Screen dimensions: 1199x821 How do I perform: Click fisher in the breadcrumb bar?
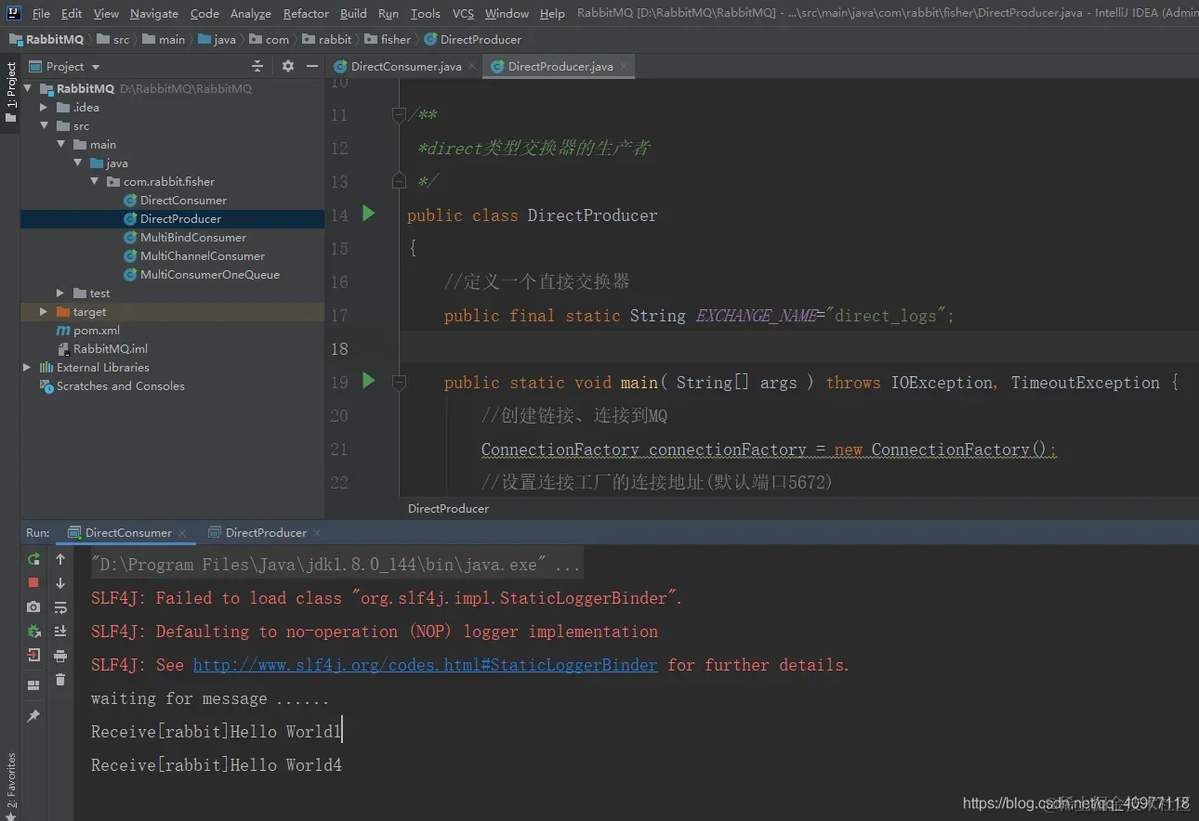(x=388, y=39)
